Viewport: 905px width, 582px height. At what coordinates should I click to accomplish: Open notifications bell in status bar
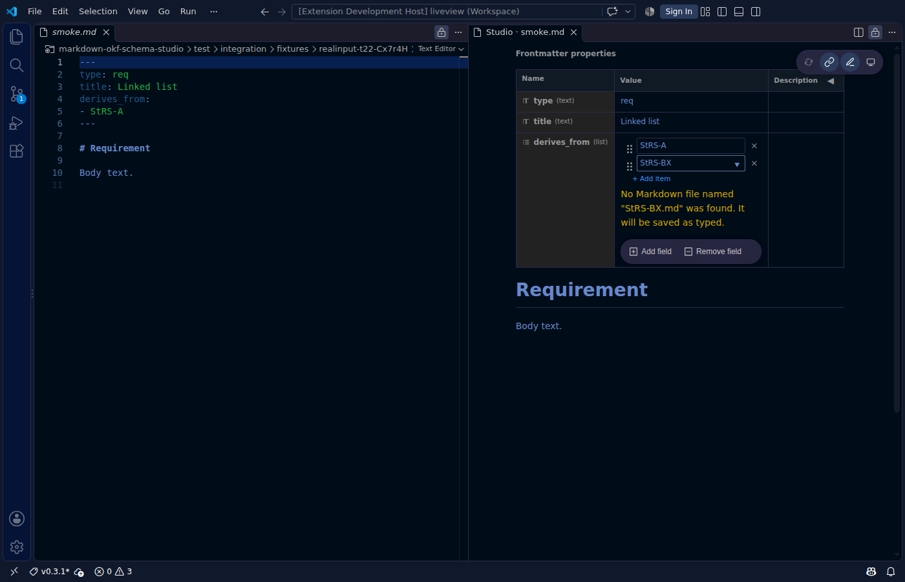coord(891,572)
